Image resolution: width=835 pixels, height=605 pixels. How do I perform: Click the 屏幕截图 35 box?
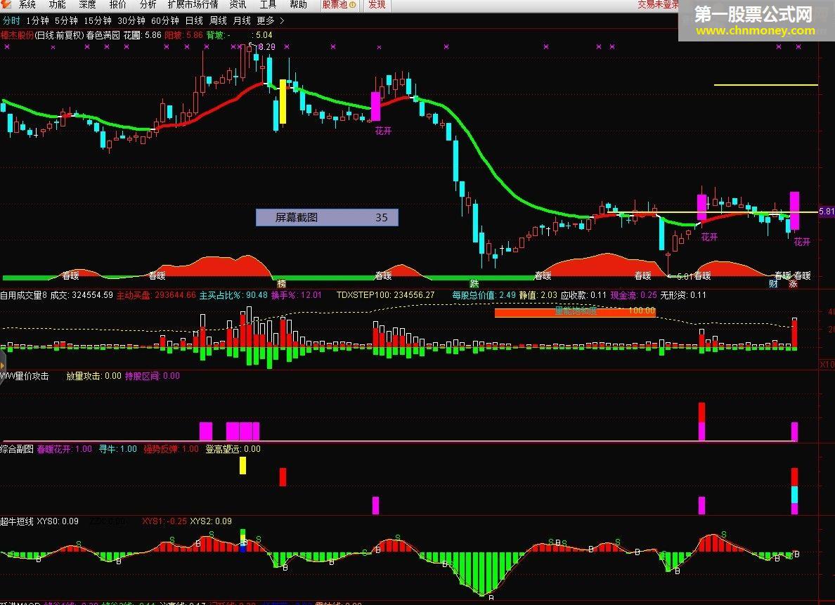pyautogui.click(x=327, y=217)
